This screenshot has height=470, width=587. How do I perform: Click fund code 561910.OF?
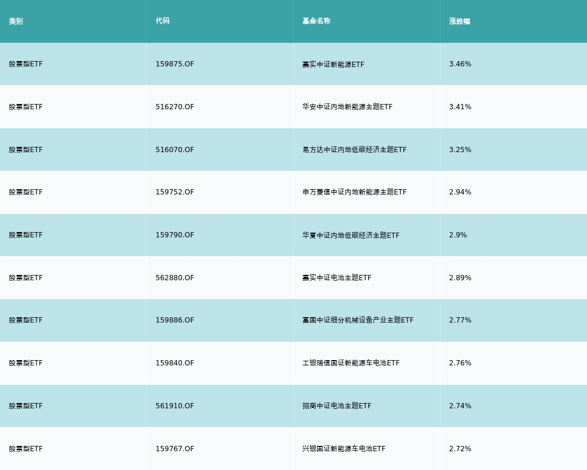(x=174, y=406)
